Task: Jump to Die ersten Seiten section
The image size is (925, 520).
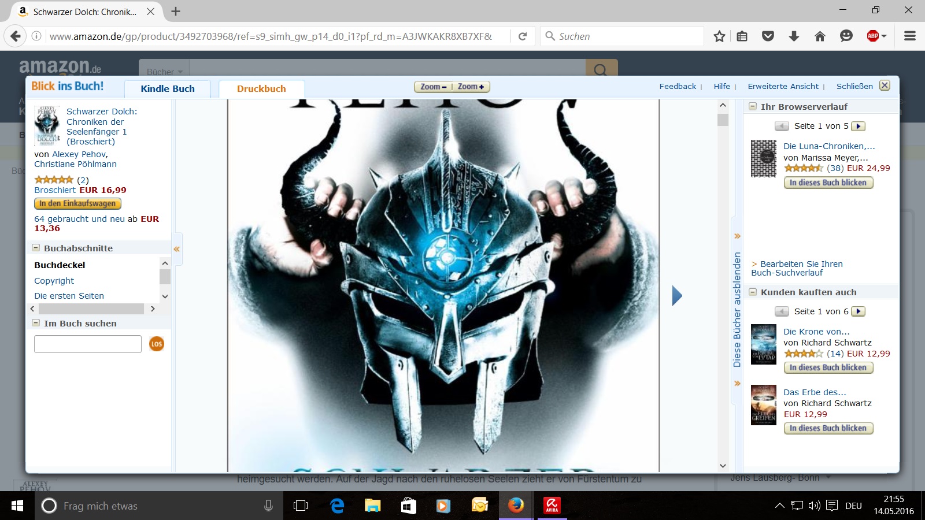Action: point(69,296)
